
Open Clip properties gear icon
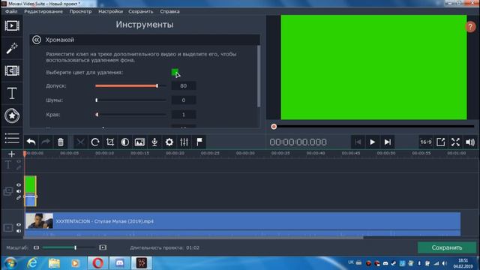169,142
